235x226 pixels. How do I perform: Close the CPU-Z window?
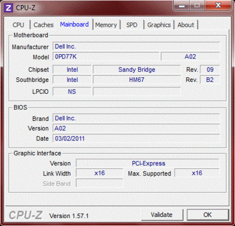[x=218, y=6]
